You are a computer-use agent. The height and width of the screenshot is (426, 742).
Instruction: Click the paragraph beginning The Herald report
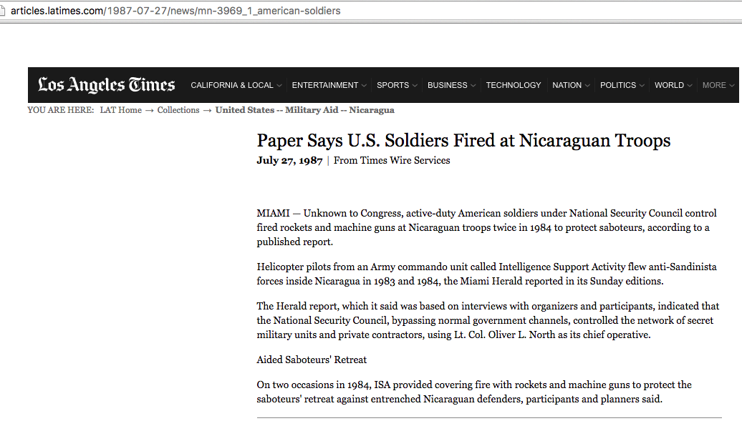coord(488,321)
